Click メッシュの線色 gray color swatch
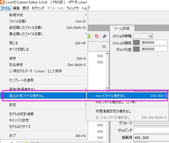Image resolution: width=169 pixels, height=143 pixels. pos(136,42)
